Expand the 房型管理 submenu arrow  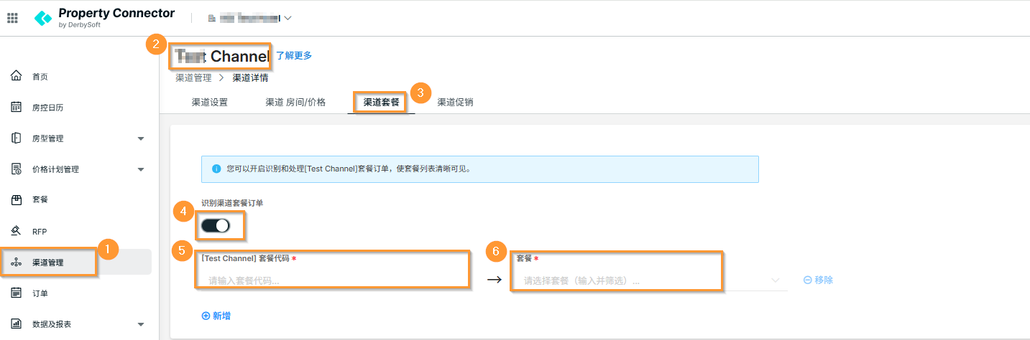[x=141, y=138]
